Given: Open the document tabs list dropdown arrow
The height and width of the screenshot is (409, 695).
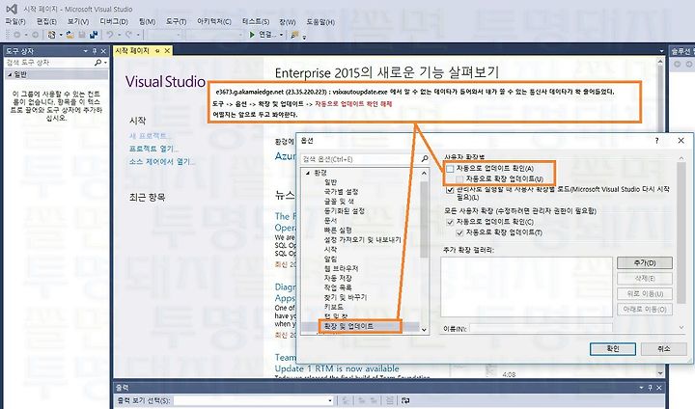Looking at the screenshot, I should 662,51.
